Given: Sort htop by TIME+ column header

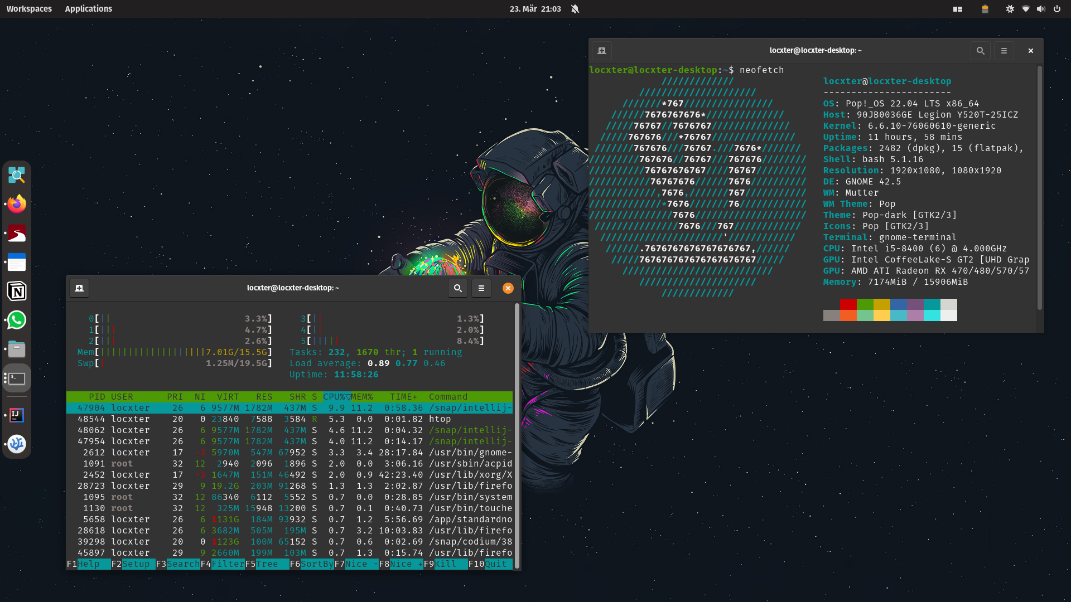Looking at the screenshot, I should point(404,397).
